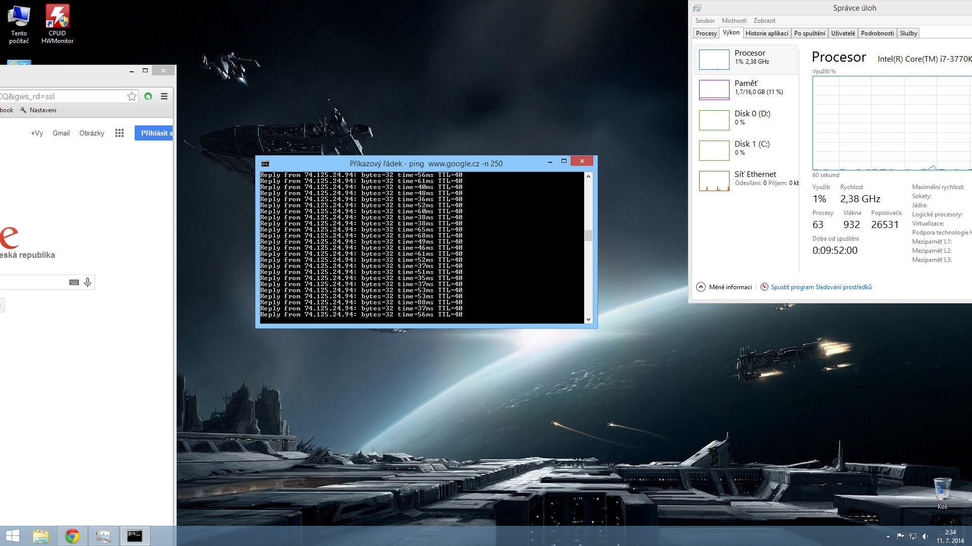Open the on-screen keyboard in the search box
Image resolution: width=972 pixels, height=546 pixels.
coord(74,282)
